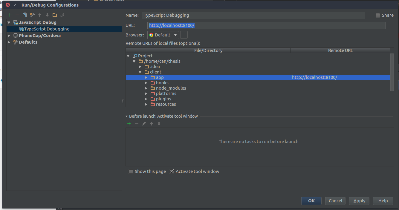Expand the PhoneGap/Cordova group
This screenshot has width=399, height=210.
pyautogui.click(x=9, y=36)
